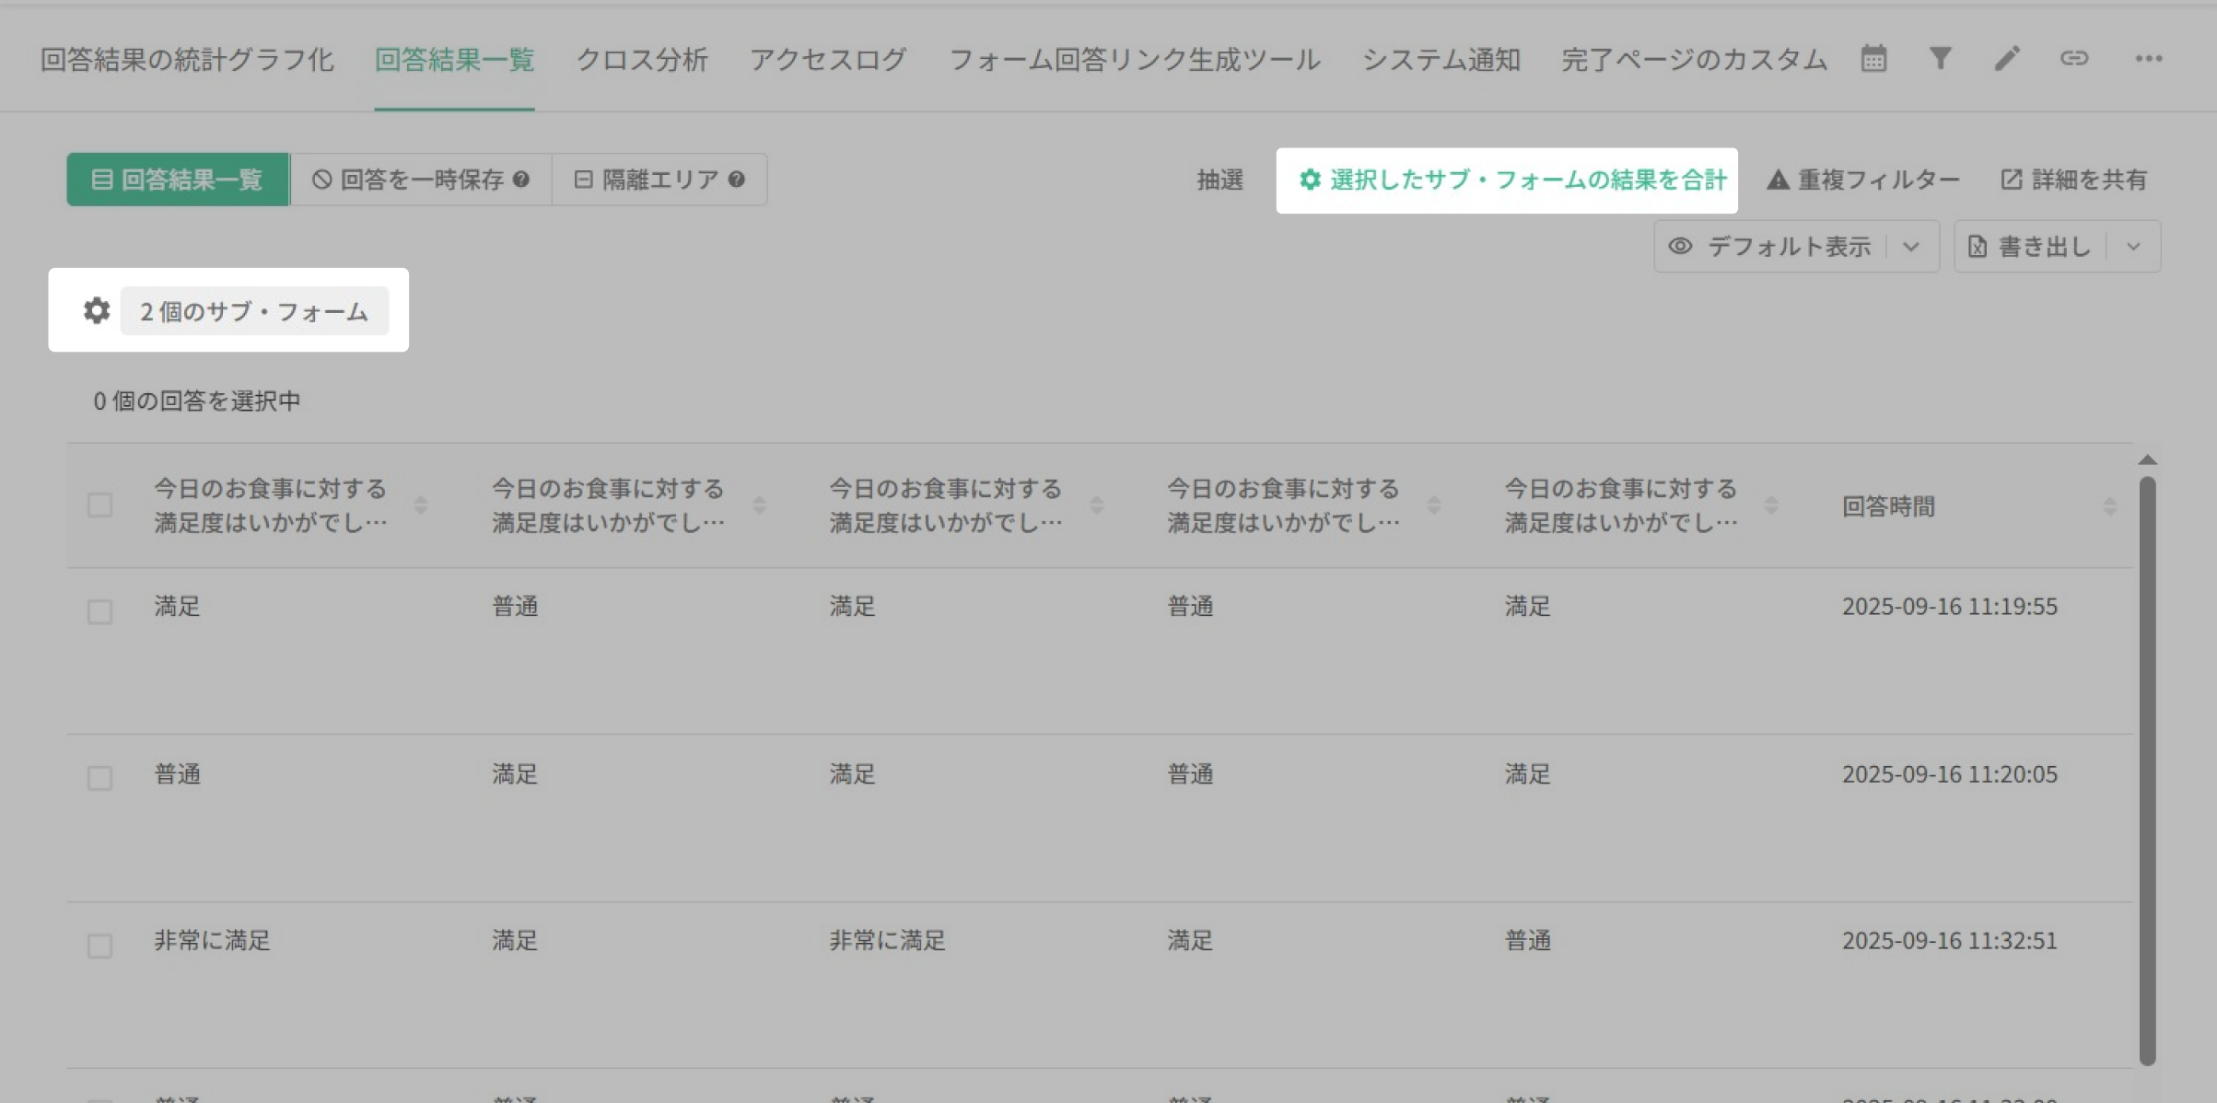Open the 重複フィルター option
The image size is (2217, 1103).
tap(1863, 180)
